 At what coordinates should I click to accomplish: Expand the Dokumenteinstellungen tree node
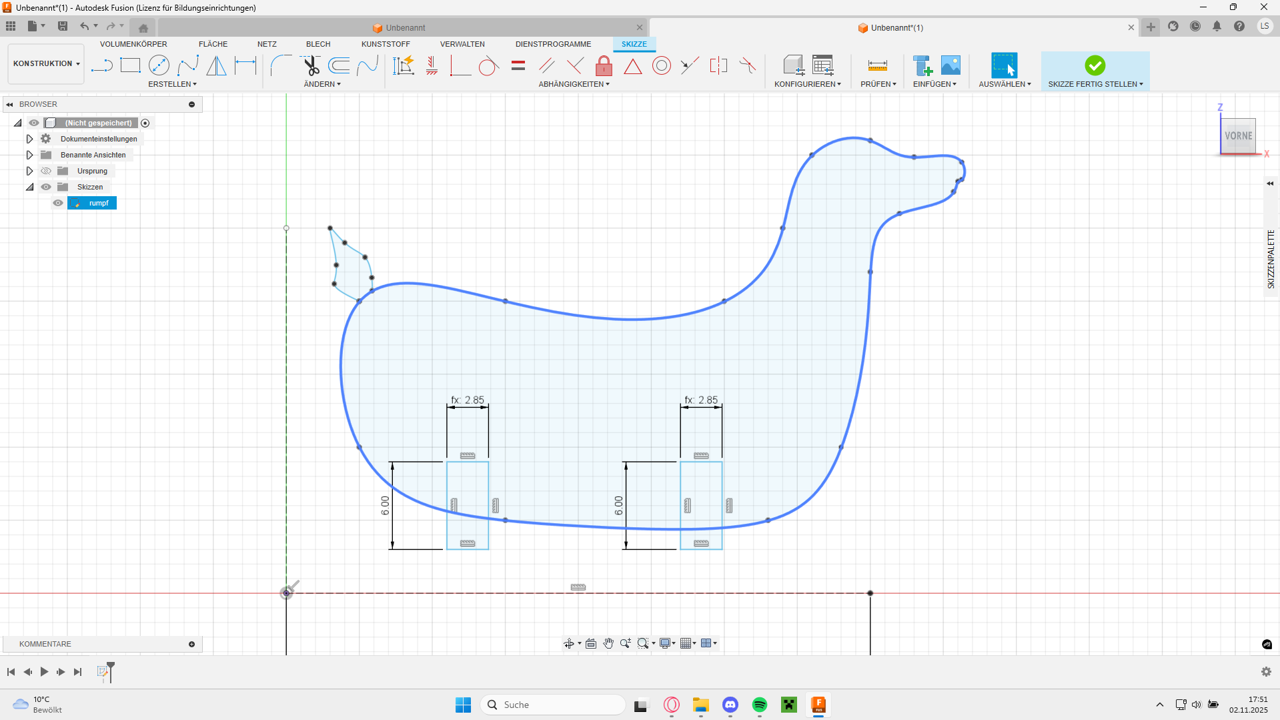(29, 139)
